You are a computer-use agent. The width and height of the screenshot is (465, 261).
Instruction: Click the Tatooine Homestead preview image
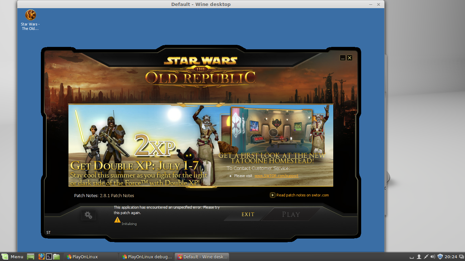pyautogui.click(x=272, y=130)
